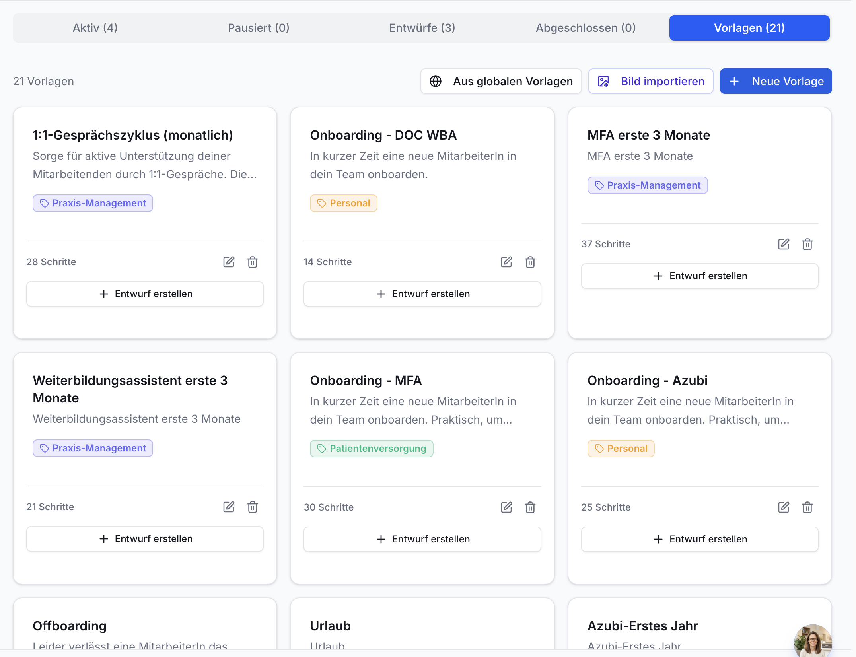Click Praxis-Management tag on Weiterbildungsassistent card
The image size is (856, 657).
pyautogui.click(x=93, y=448)
